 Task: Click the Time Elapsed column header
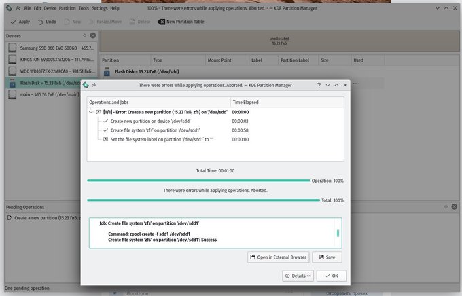pos(287,103)
